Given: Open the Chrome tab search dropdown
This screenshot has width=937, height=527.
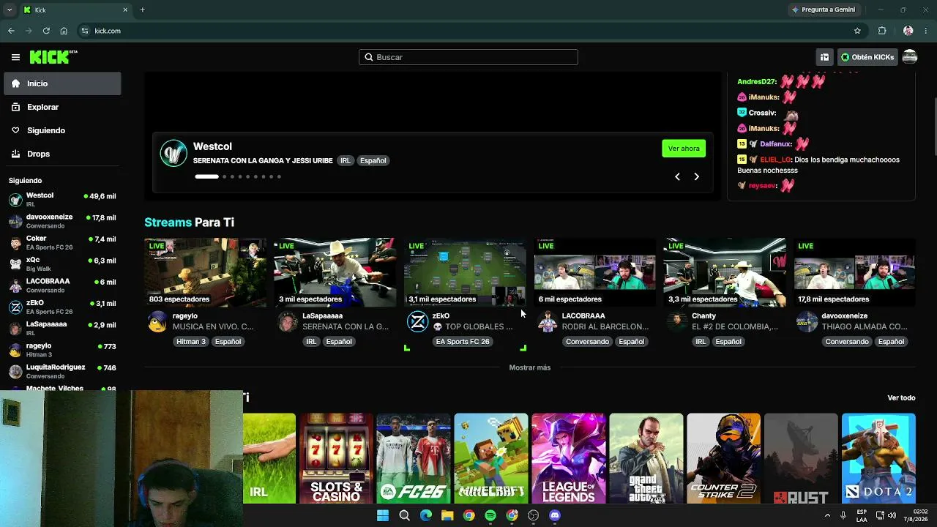Looking at the screenshot, I should coord(10,10).
